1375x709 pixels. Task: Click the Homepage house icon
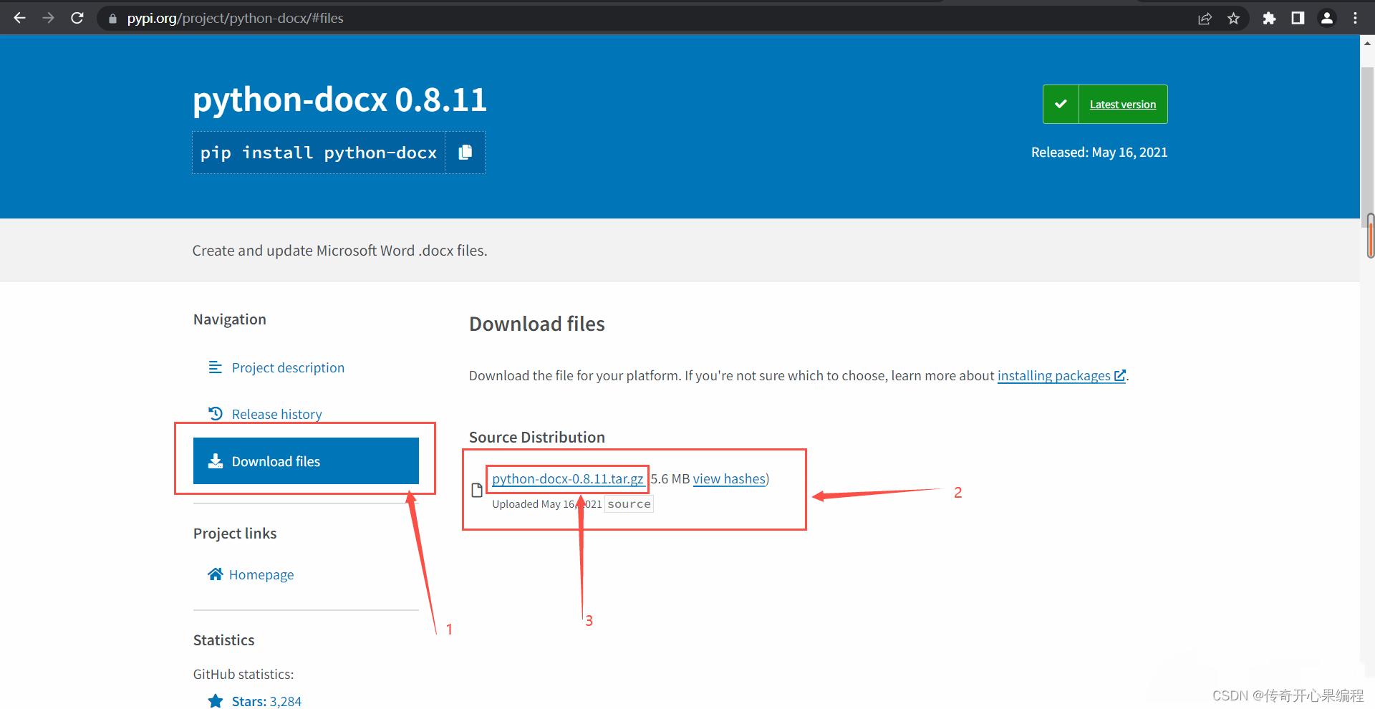pyautogui.click(x=215, y=574)
